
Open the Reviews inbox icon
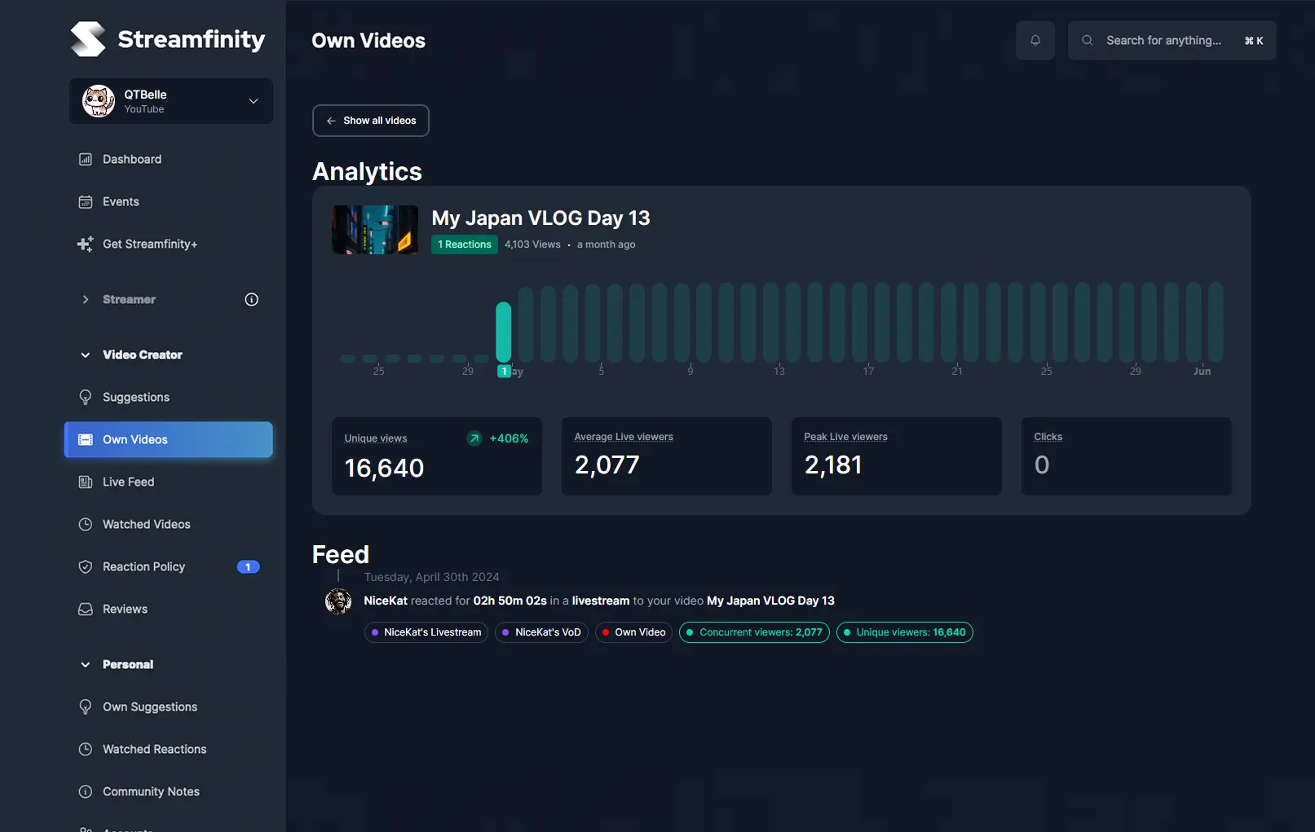pyautogui.click(x=85, y=609)
